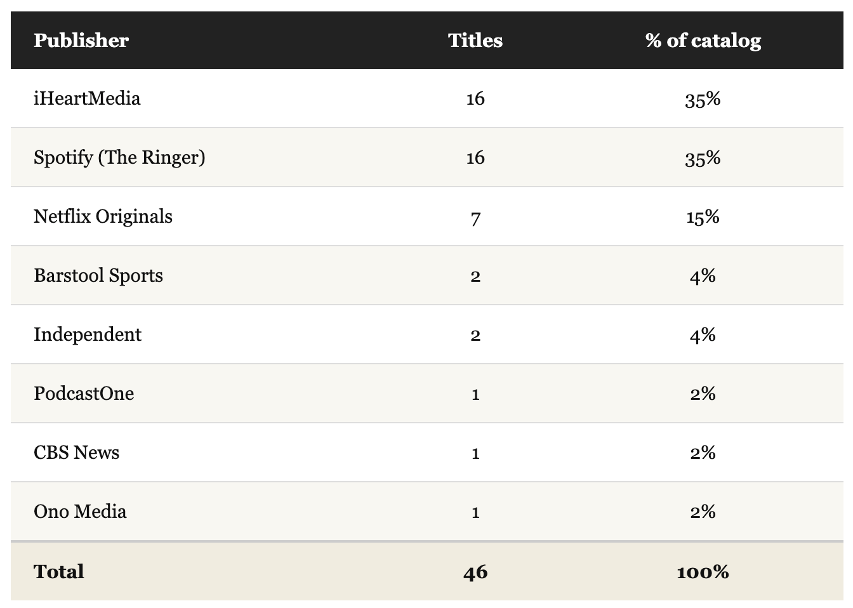Click the Ono Media 2% catalog value

tap(703, 512)
